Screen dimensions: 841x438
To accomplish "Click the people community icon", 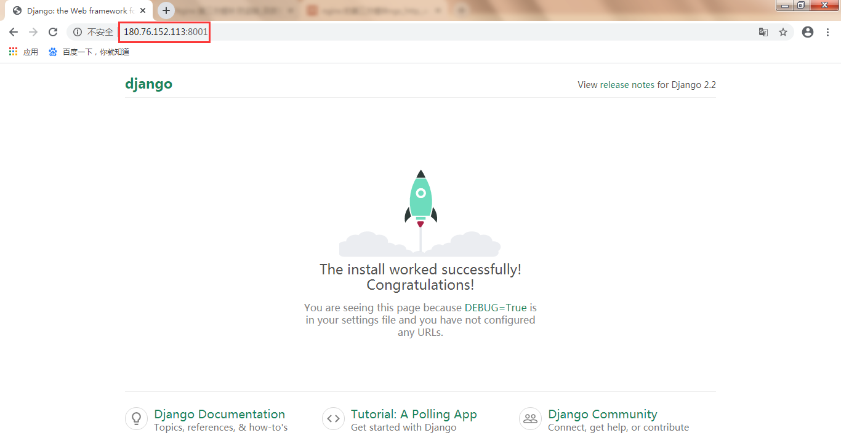I will click(x=530, y=418).
